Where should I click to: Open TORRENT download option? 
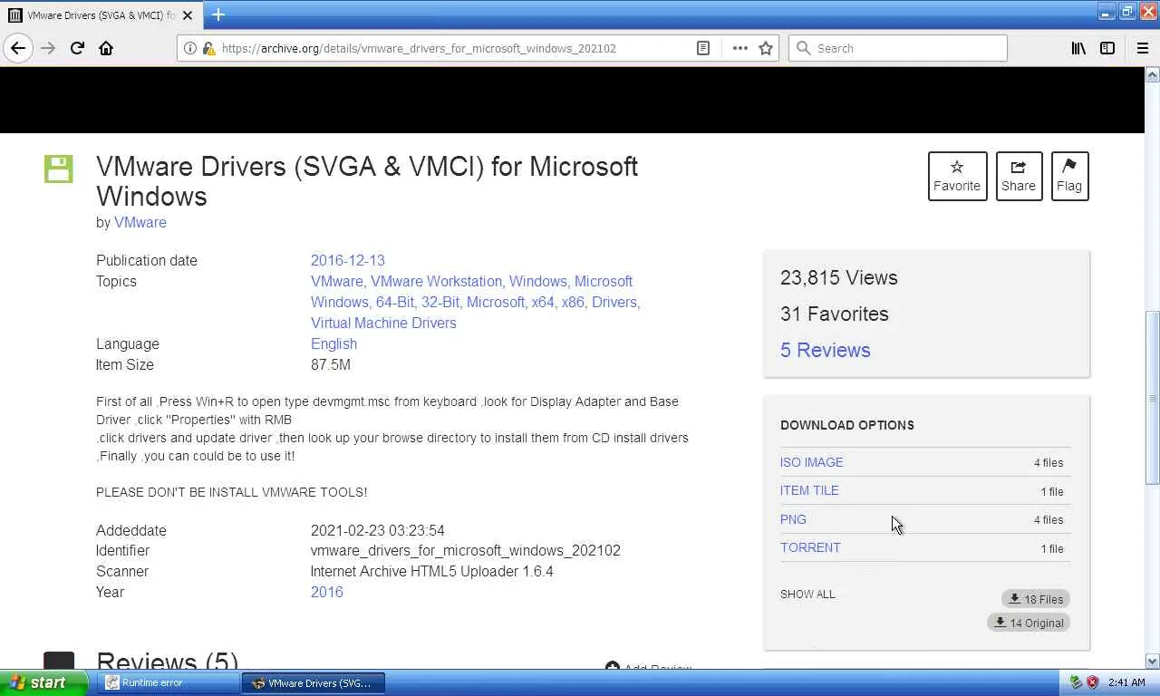(810, 547)
